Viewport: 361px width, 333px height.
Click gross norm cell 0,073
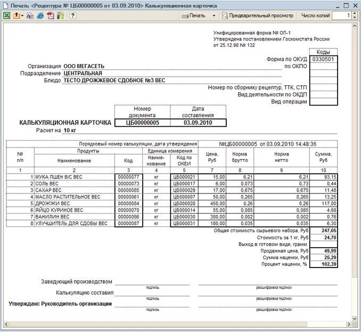(x=240, y=184)
